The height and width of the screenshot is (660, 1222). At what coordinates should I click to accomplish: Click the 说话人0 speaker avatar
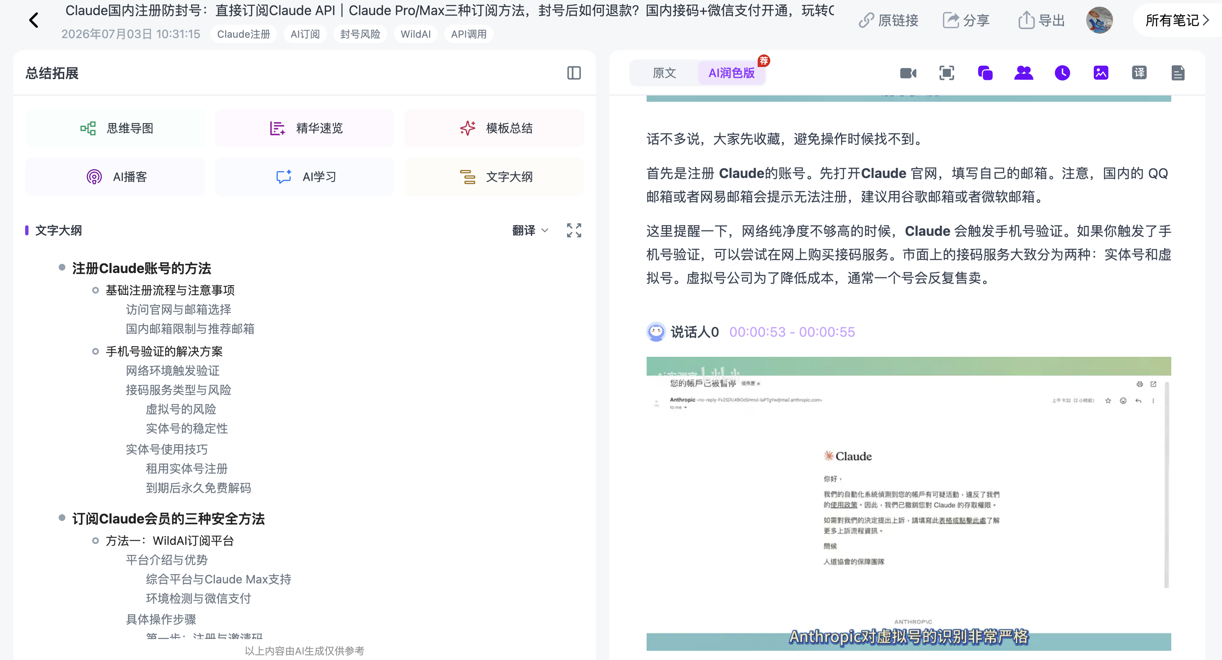click(656, 332)
